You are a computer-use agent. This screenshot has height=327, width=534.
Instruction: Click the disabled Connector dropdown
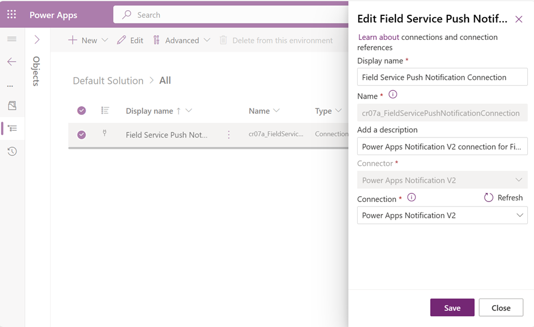[x=442, y=180]
